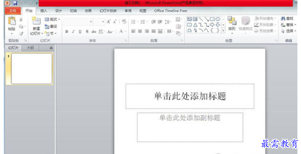The image size is (301, 154).
Task: Click the Cut scissors icon
Action: 21,20
